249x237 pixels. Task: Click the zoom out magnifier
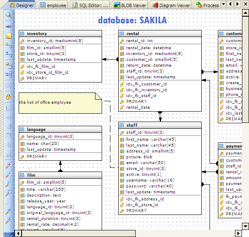pos(9,175)
